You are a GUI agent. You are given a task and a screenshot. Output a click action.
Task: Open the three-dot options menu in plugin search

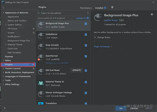[x=88, y=13]
